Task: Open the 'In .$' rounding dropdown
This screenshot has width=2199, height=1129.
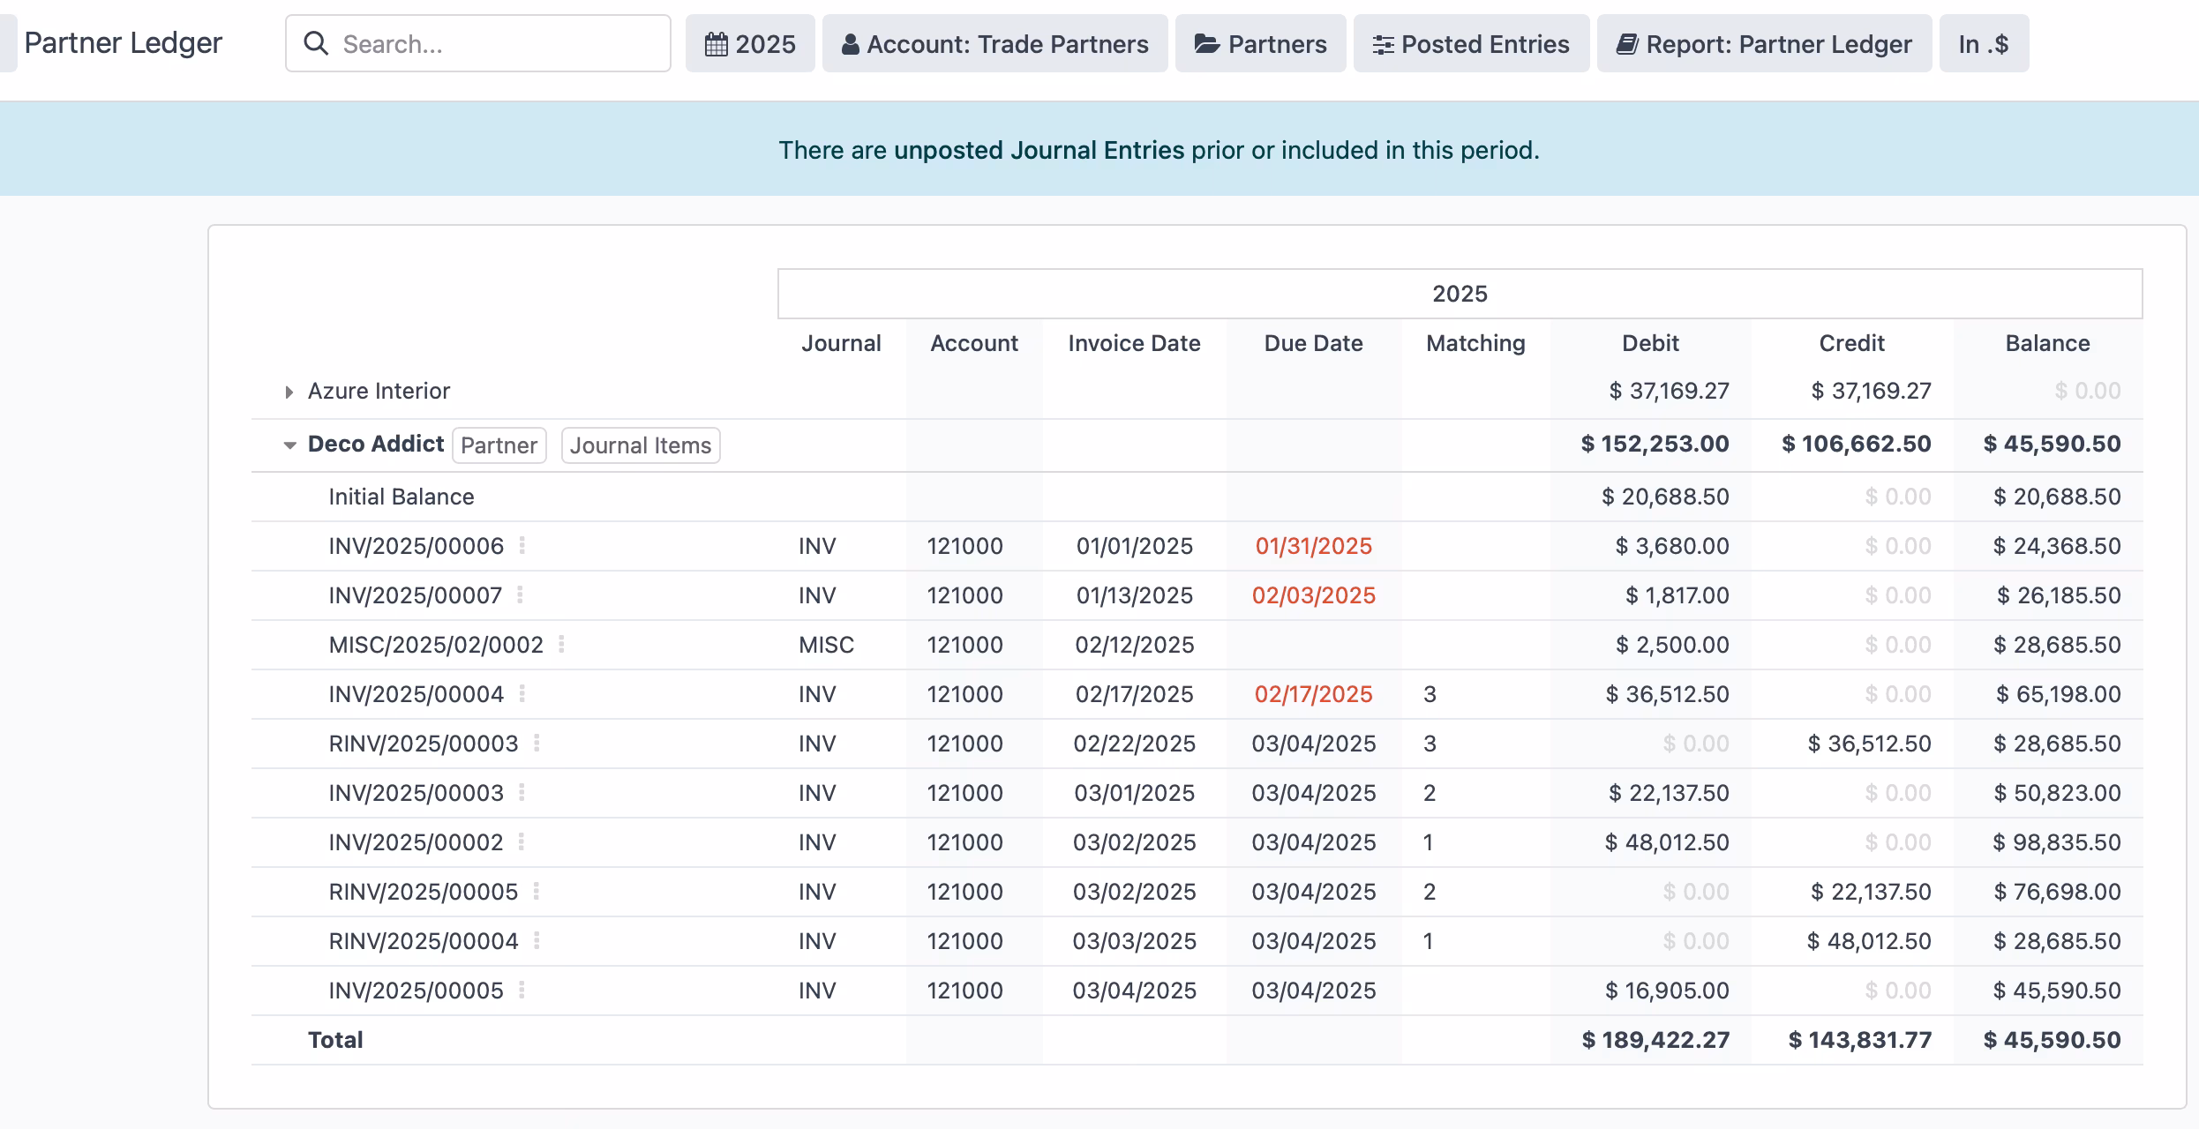Action: pyautogui.click(x=1984, y=43)
